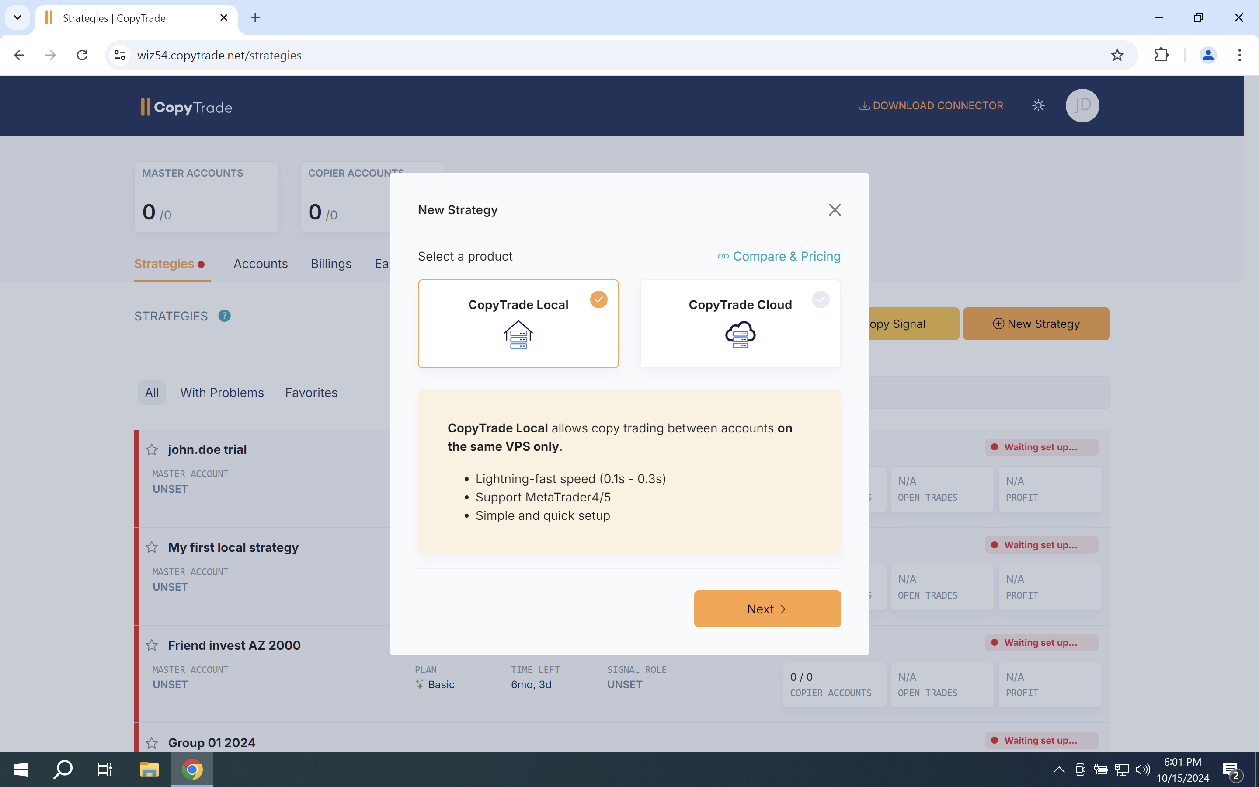
Task: Open the browser extensions icon
Action: (1161, 55)
